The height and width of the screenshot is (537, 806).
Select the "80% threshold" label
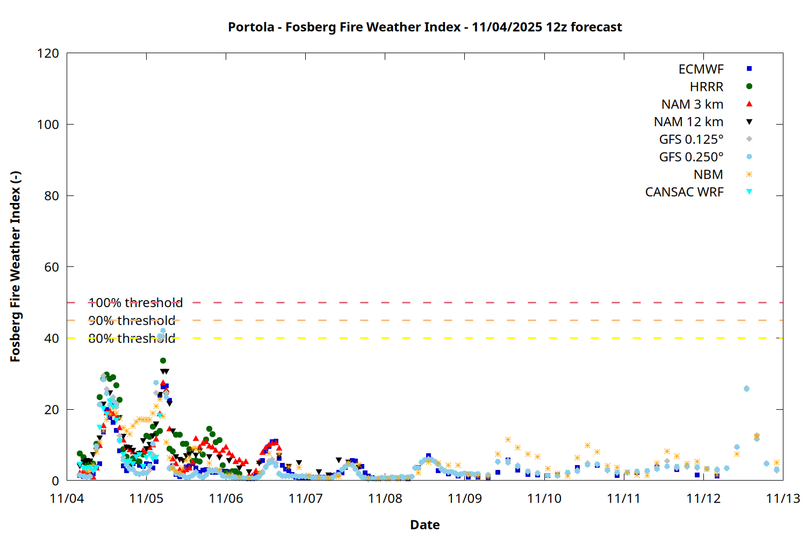click(x=132, y=338)
